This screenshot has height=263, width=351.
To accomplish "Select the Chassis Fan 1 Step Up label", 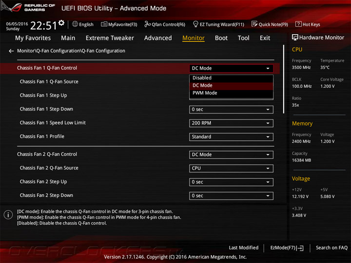I will pyautogui.click(x=43, y=95).
